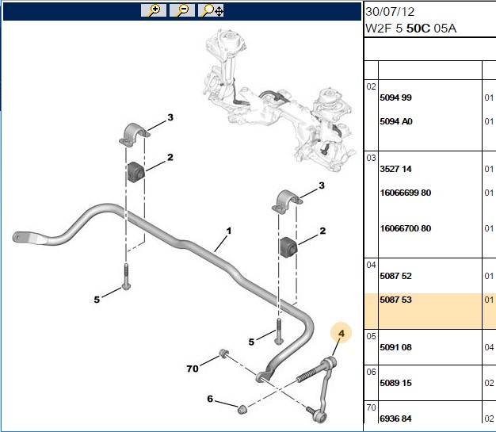Click callout number 70 near the nut
Image resolution: width=496 pixels, height=432 pixels.
[193, 369]
